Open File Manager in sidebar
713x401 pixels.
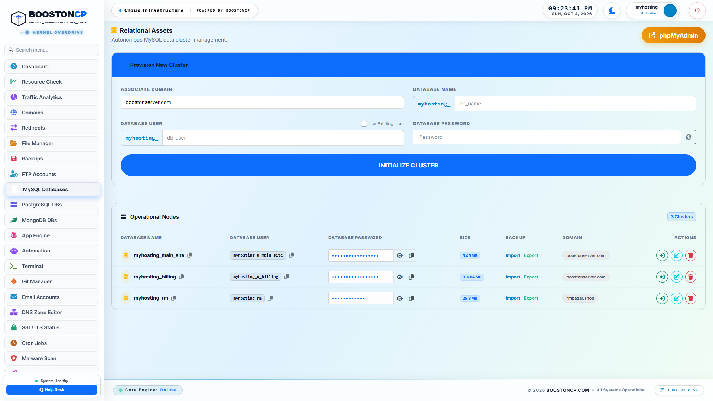(52, 143)
